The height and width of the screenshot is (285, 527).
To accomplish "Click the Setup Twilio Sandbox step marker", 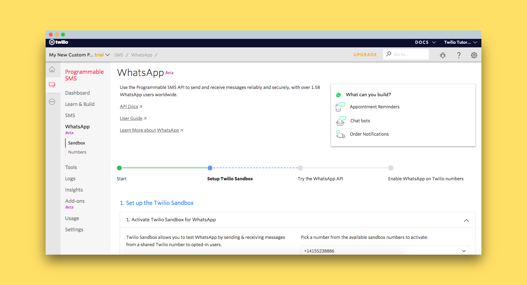I will [x=210, y=168].
